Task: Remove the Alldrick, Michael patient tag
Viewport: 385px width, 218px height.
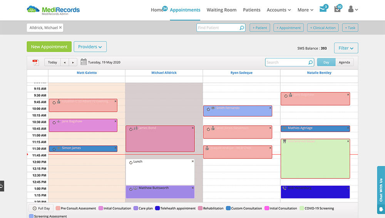Action: click(60, 28)
